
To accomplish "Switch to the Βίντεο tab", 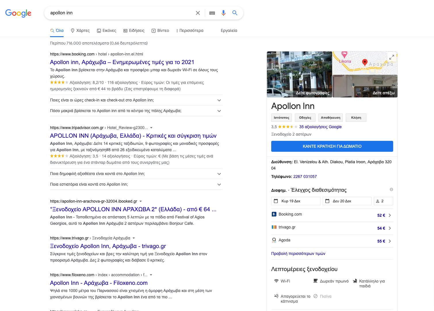I will pyautogui.click(x=160, y=30).
